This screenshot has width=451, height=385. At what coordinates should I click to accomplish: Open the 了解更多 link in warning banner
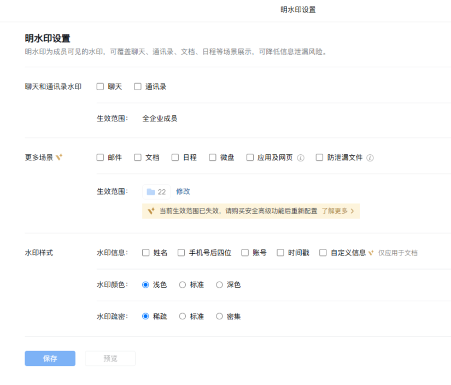(337, 211)
